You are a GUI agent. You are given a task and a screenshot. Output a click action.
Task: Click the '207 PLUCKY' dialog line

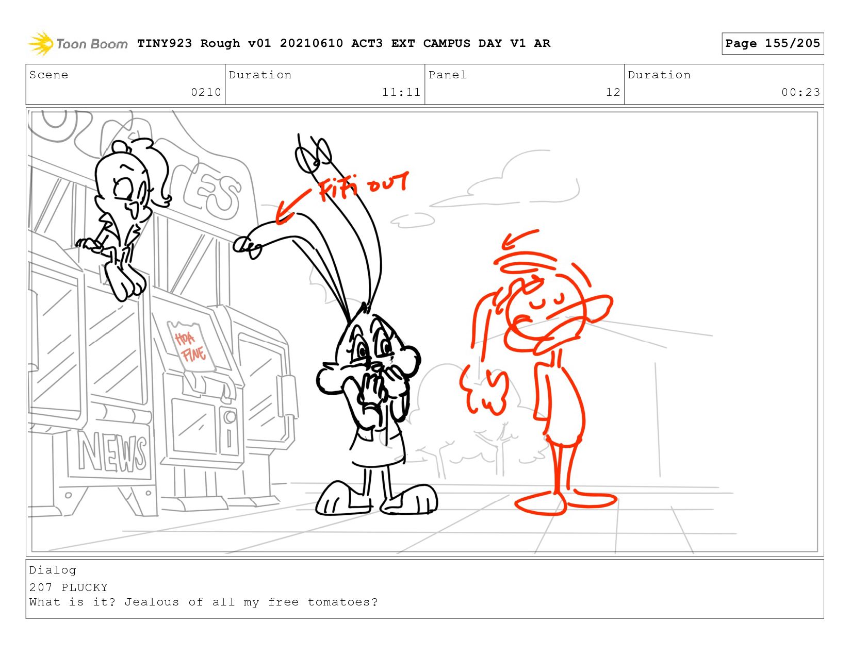pyautogui.click(x=69, y=587)
